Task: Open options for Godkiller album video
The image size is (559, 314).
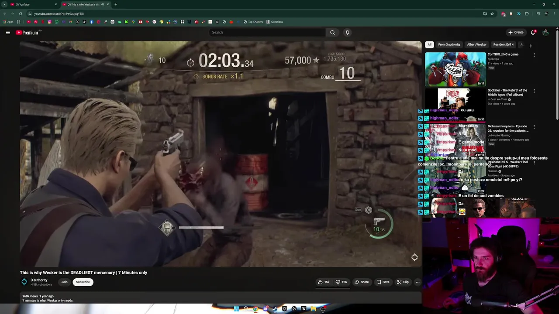Action: click(534, 91)
